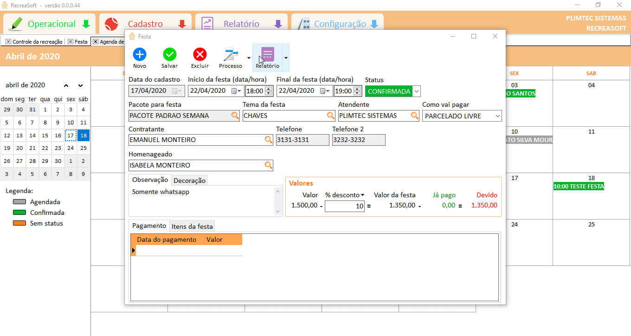
Task: Select the Pagamento tab
Action: point(149,226)
